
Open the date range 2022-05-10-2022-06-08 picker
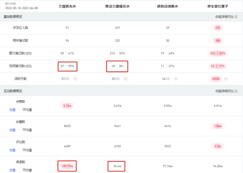21,8
